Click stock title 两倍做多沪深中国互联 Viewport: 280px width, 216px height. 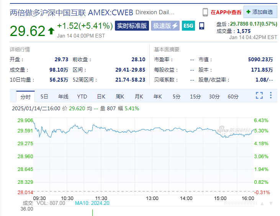click(x=48, y=13)
